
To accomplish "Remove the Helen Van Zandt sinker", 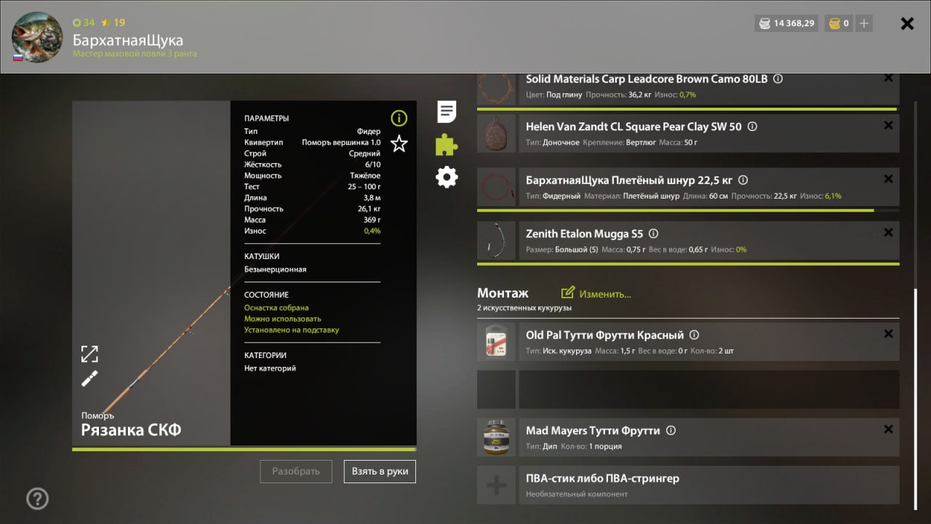I will pyautogui.click(x=888, y=125).
